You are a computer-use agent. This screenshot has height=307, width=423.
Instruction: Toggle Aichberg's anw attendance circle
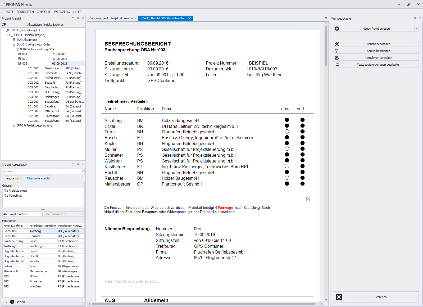coord(287,120)
